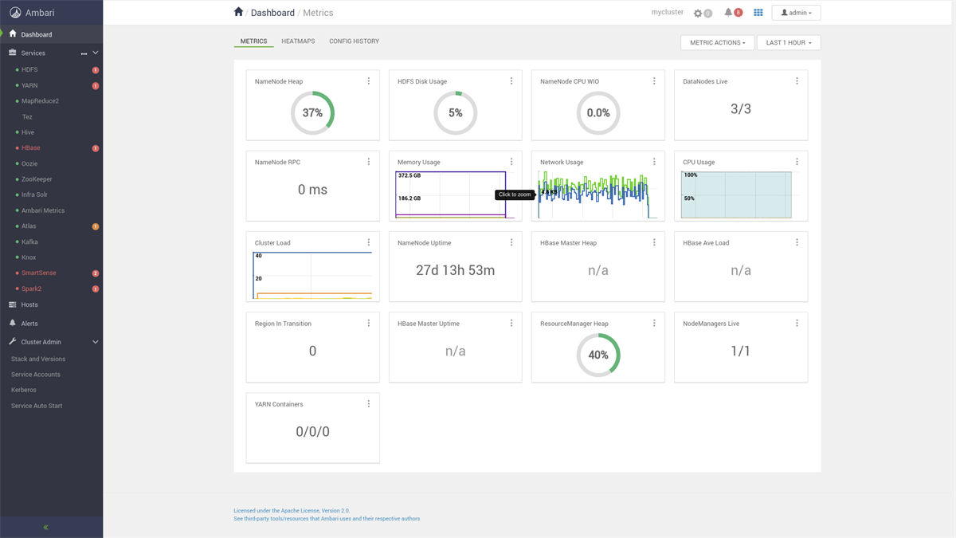
Task: Click the Alerts sidebar icon
Action: click(x=11, y=323)
